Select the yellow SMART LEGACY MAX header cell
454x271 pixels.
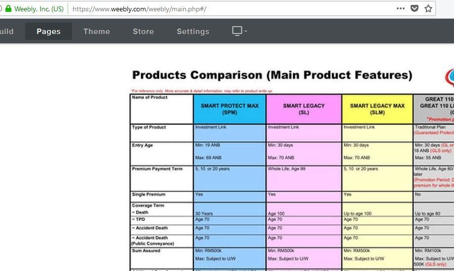click(377, 109)
